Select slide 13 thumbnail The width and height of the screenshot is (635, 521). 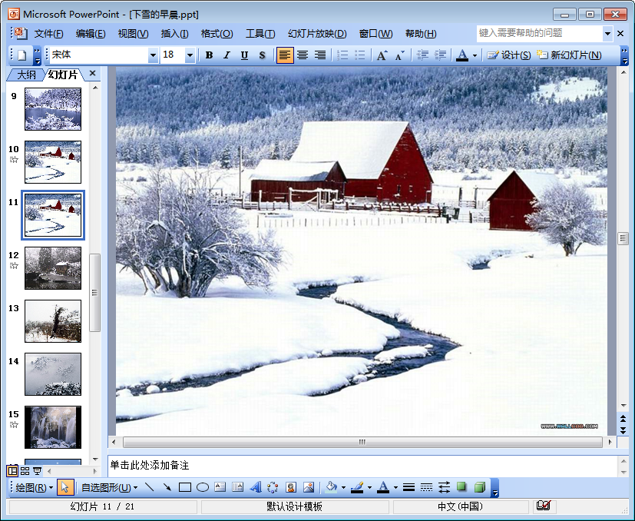53,321
